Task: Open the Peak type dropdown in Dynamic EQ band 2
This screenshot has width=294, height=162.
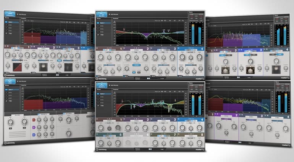Action: (137, 52)
